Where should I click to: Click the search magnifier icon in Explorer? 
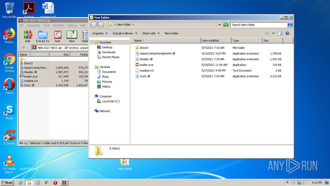tap(290, 25)
